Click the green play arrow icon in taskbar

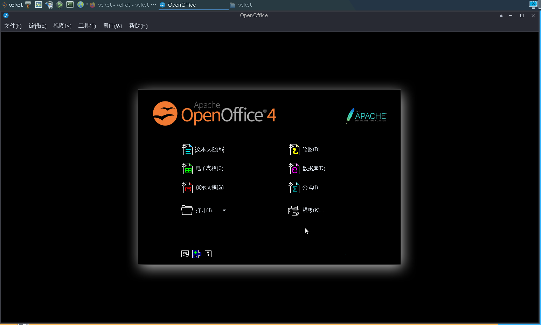click(60, 5)
